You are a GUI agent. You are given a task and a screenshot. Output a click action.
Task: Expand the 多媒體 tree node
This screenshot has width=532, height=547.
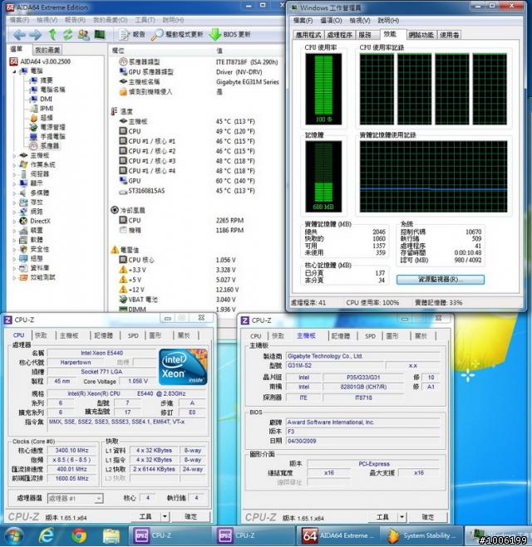[x=14, y=193]
